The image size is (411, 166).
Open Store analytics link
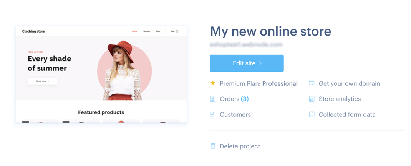point(340,99)
